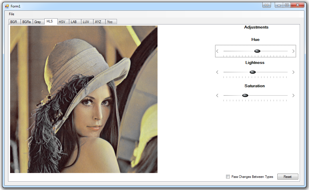This screenshot has height=190, width=309.
Task: Minimize the Form1 window
Action: point(279,5)
